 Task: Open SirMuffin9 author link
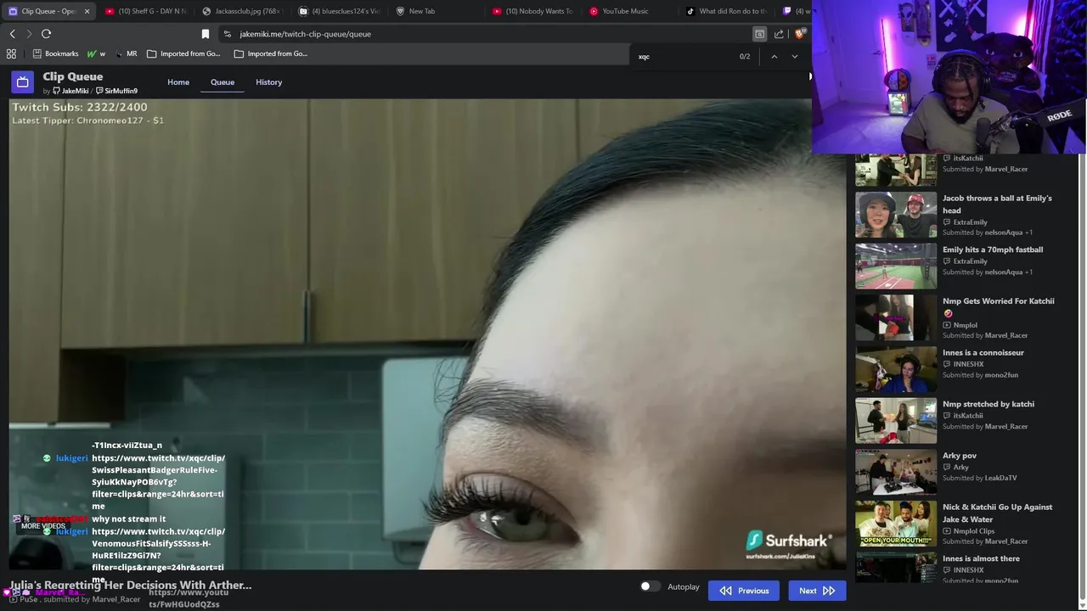116,91
